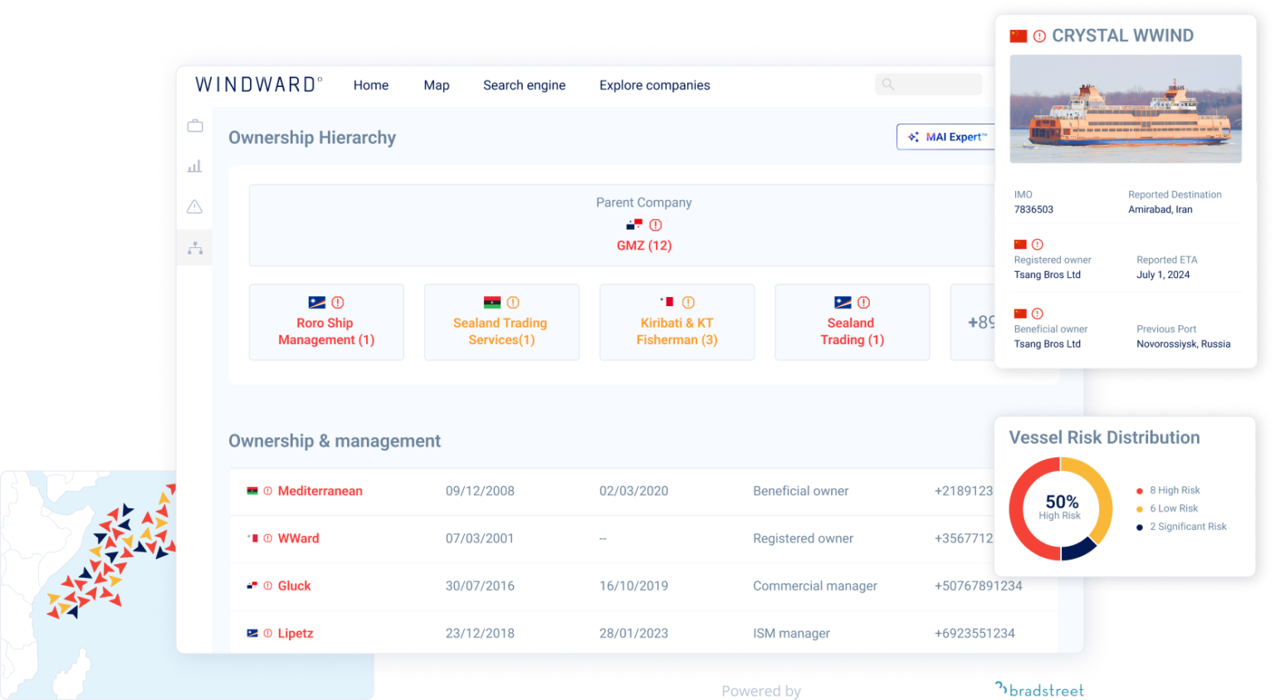Screen dimensions: 1275x700
Task: Click the MAI Expert sparkle icon
Action: click(913, 137)
